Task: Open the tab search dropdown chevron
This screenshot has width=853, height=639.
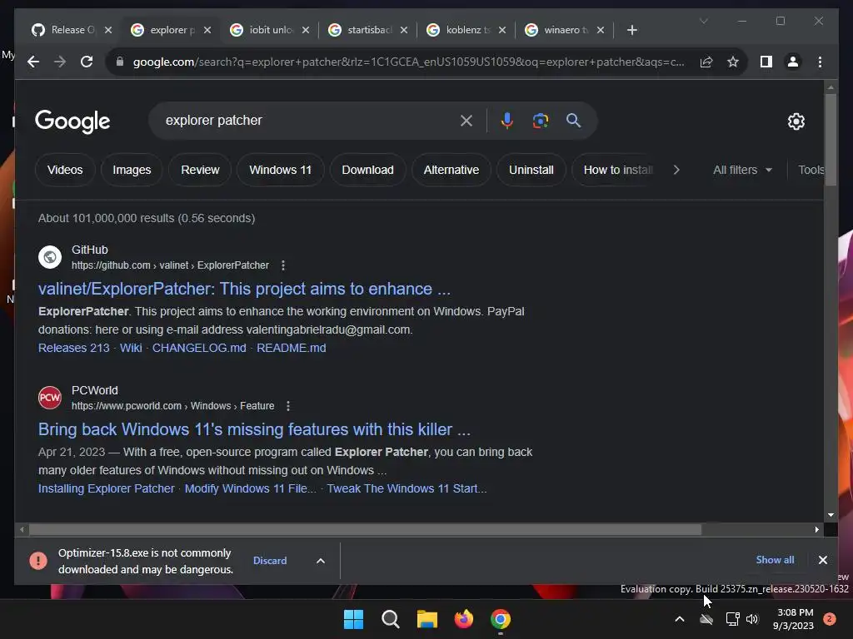Action: (x=703, y=21)
